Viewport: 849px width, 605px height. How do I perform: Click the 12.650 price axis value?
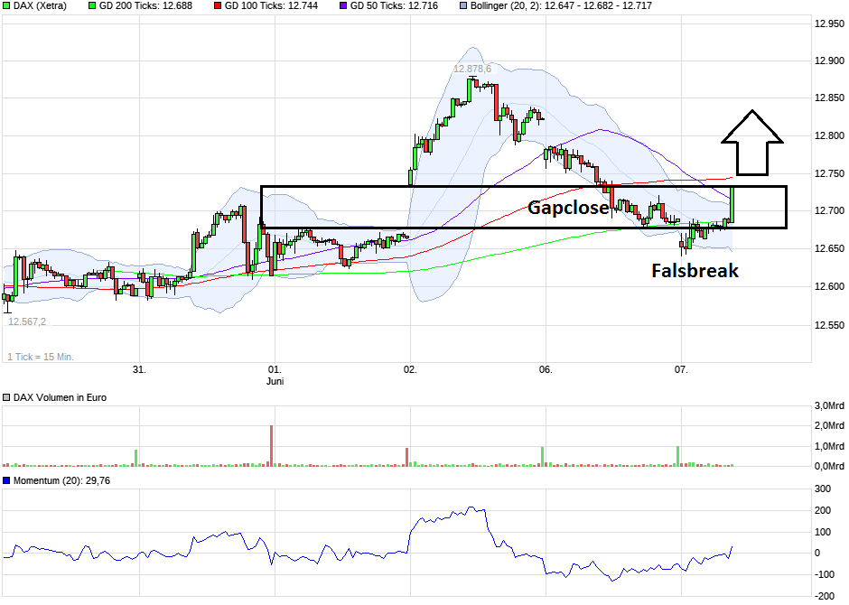829,249
